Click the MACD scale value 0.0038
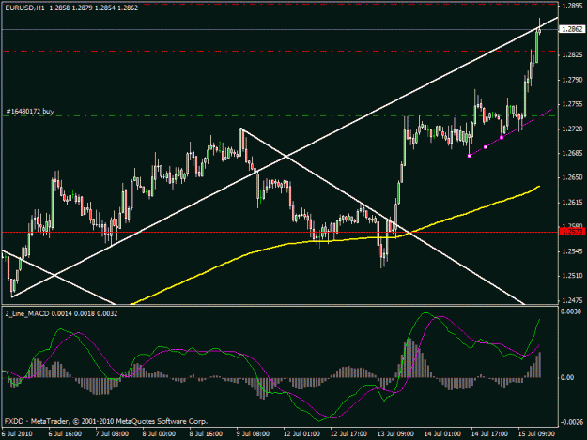This screenshot has width=587, height=440. 571,311
